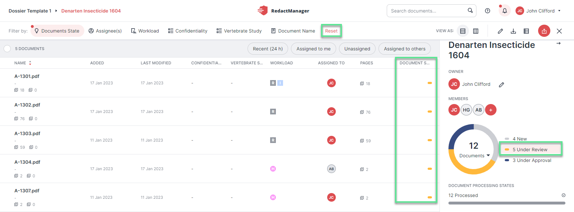Sort by Name column header
The image size is (574, 212).
click(23, 63)
